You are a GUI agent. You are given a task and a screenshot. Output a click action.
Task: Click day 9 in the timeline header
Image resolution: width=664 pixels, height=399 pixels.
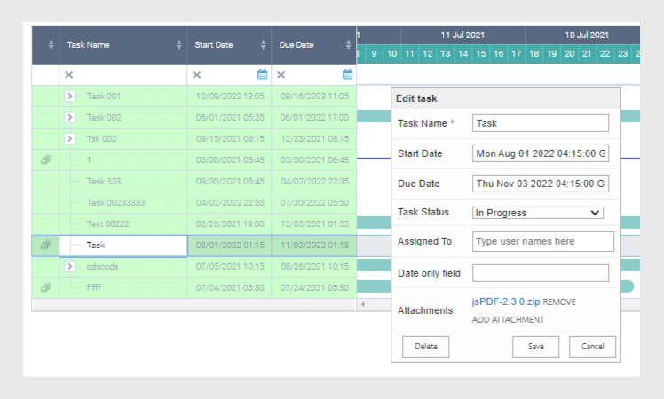pos(374,54)
